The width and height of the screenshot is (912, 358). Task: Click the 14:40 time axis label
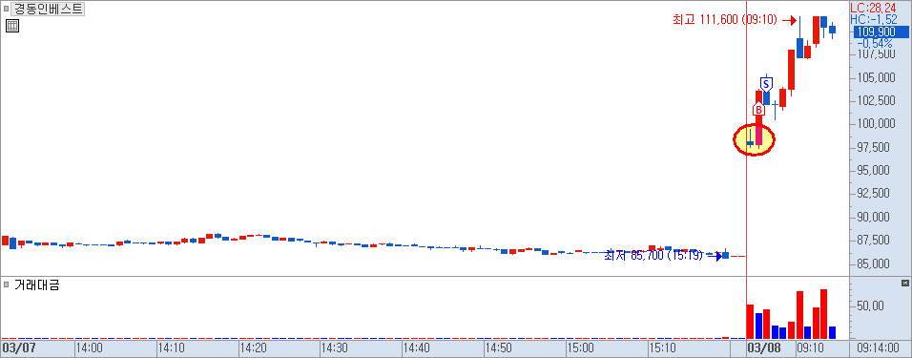417,348
